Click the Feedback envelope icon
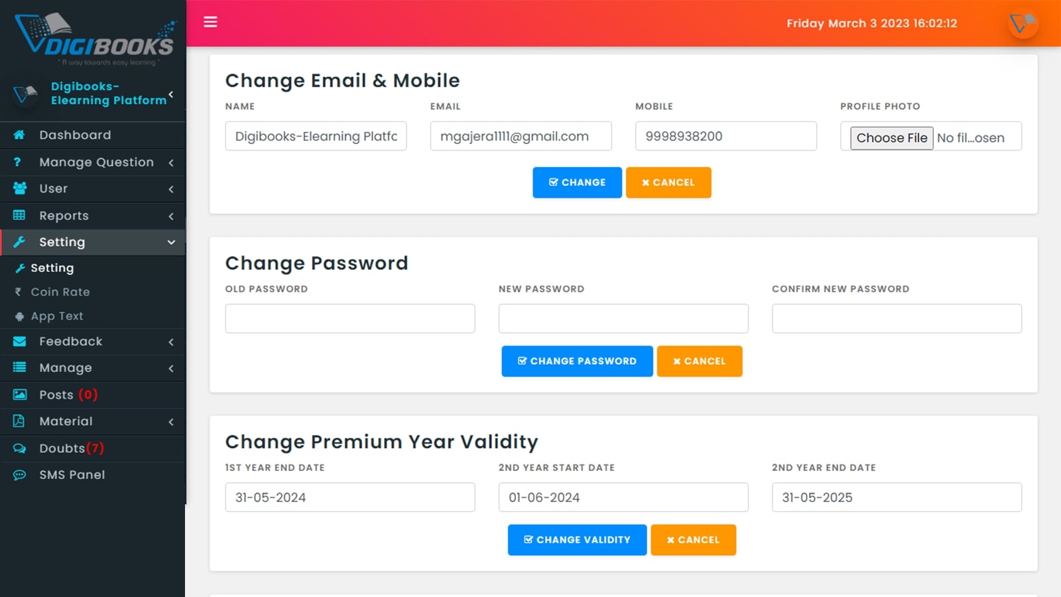The width and height of the screenshot is (1061, 597). click(20, 342)
